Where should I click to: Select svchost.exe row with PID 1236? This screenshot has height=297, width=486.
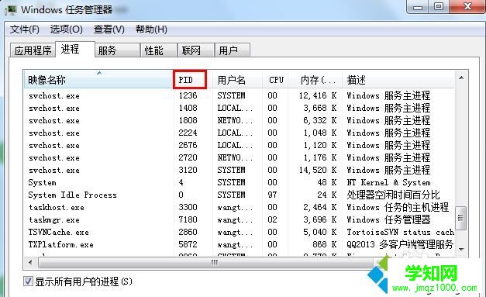coord(240,95)
